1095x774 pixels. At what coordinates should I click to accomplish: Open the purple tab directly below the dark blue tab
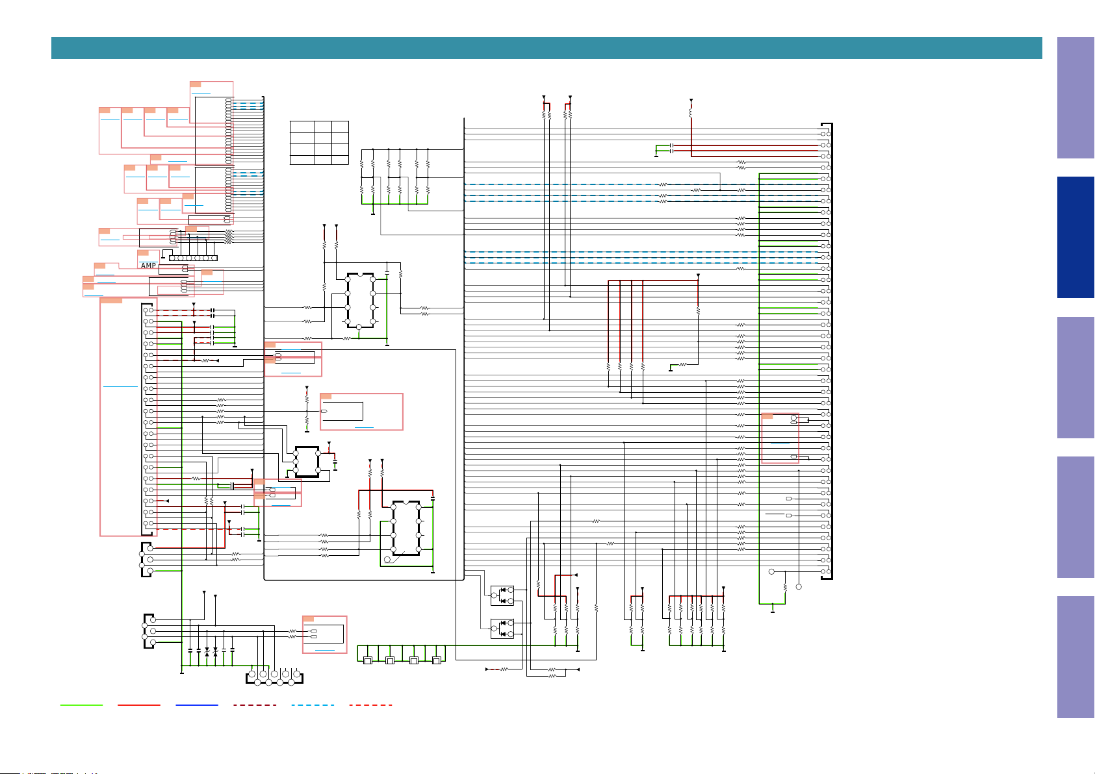coord(1076,377)
